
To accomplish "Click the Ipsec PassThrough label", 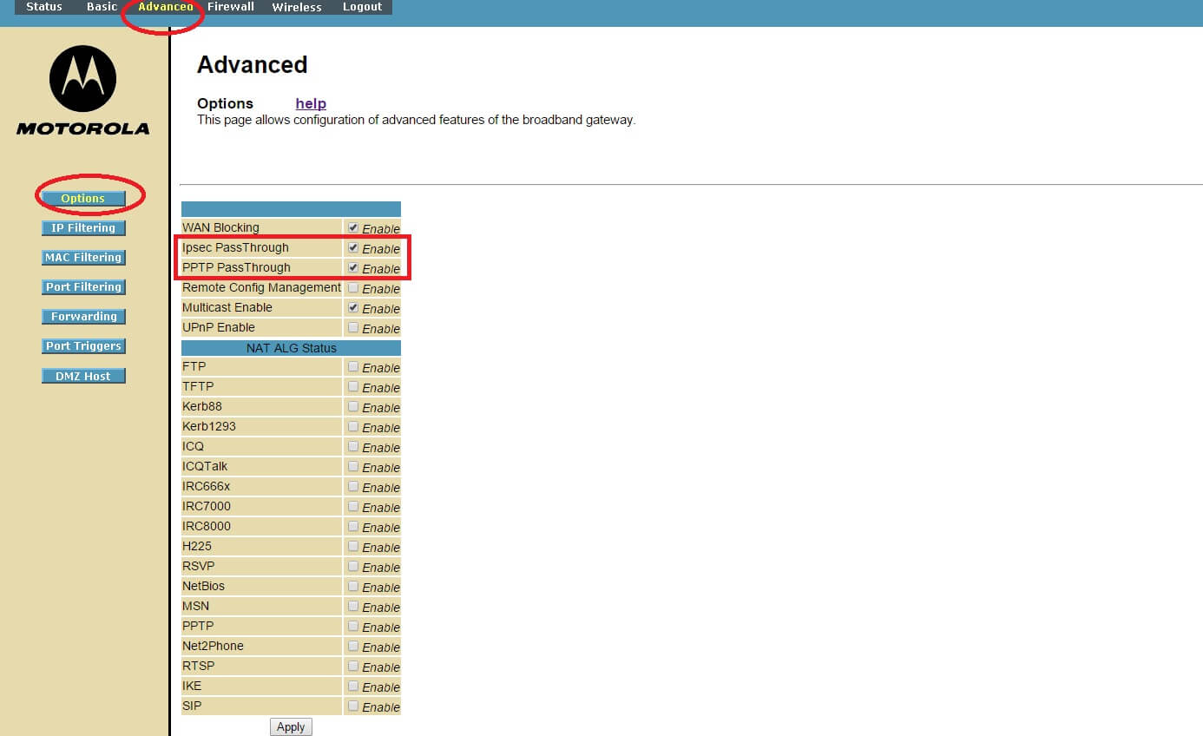I will coord(235,247).
